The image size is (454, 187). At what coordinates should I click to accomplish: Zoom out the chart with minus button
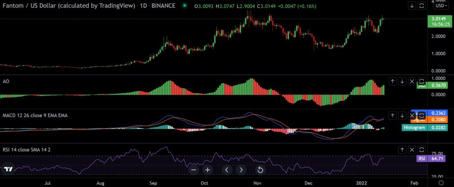pyautogui.click(x=194, y=170)
